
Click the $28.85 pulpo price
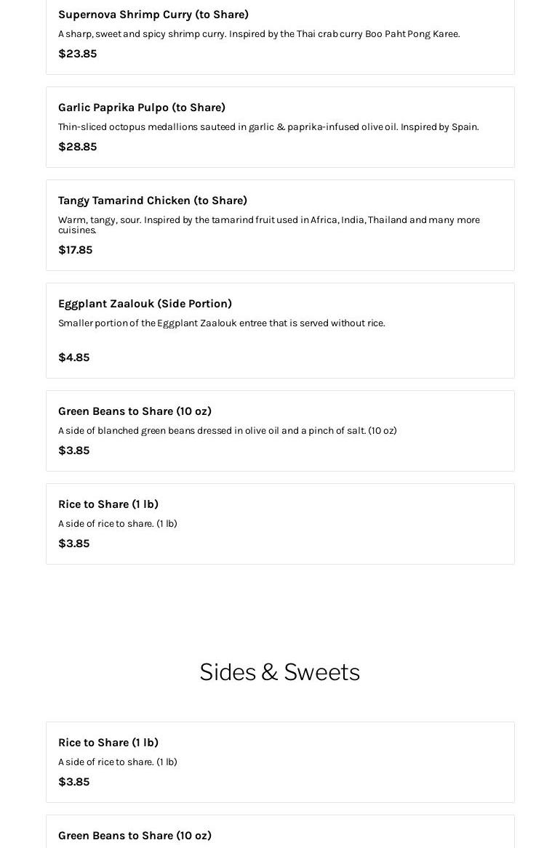pos(77,147)
